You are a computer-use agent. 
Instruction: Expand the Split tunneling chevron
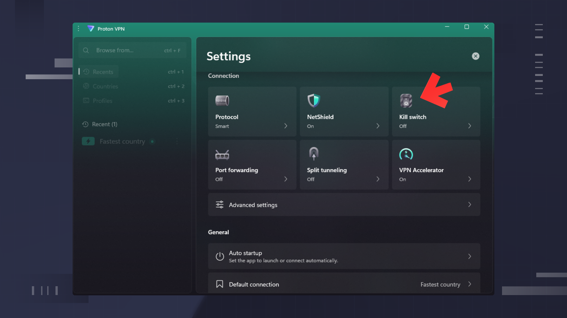click(378, 179)
